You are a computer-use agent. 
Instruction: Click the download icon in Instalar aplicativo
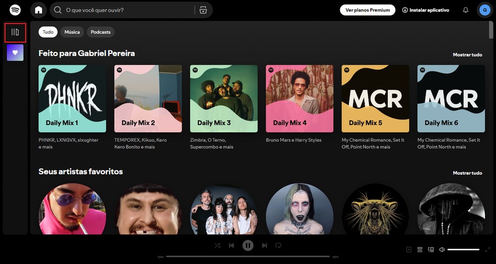point(405,10)
